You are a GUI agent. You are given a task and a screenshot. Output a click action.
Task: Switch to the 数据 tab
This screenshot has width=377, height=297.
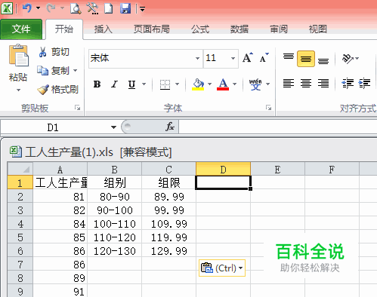point(239,29)
